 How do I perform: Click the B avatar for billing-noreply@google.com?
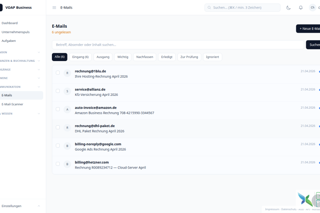tap(67, 146)
